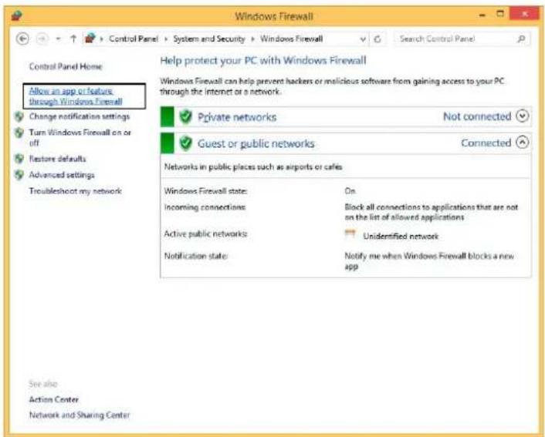Close the Windows Firewall window
The width and height of the screenshot is (545, 437).
tap(524, 14)
